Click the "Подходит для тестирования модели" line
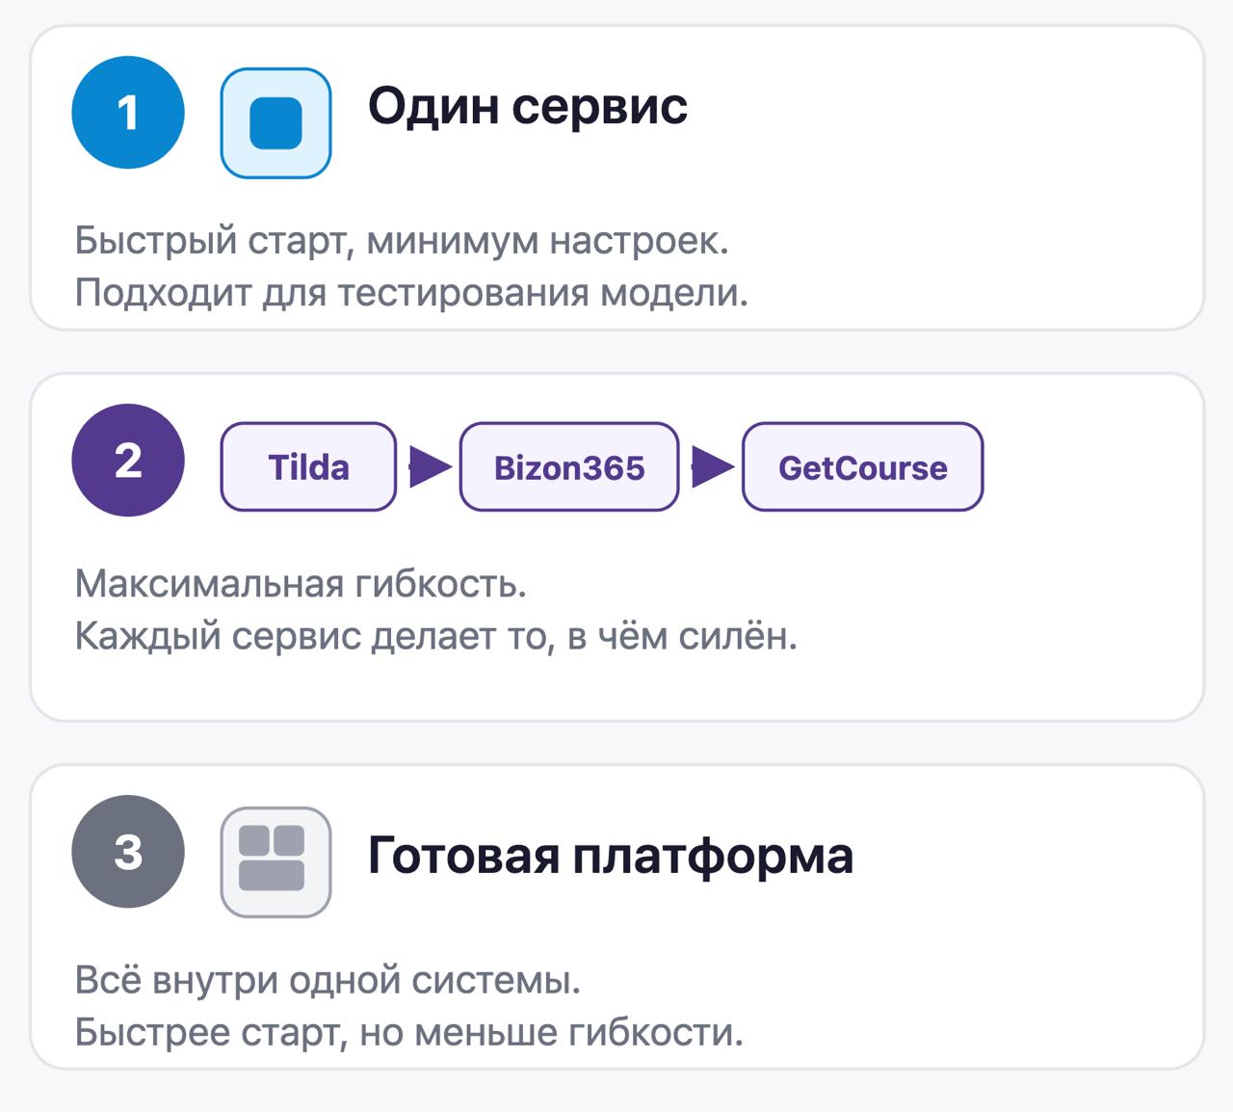Image resolution: width=1233 pixels, height=1112 pixels. (x=411, y=292)
